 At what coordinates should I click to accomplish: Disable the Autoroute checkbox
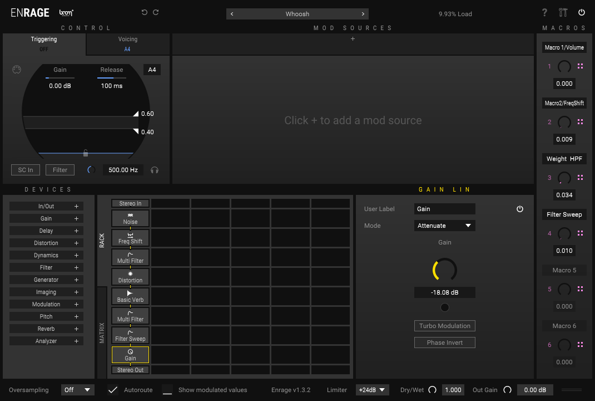pos(113,390)
